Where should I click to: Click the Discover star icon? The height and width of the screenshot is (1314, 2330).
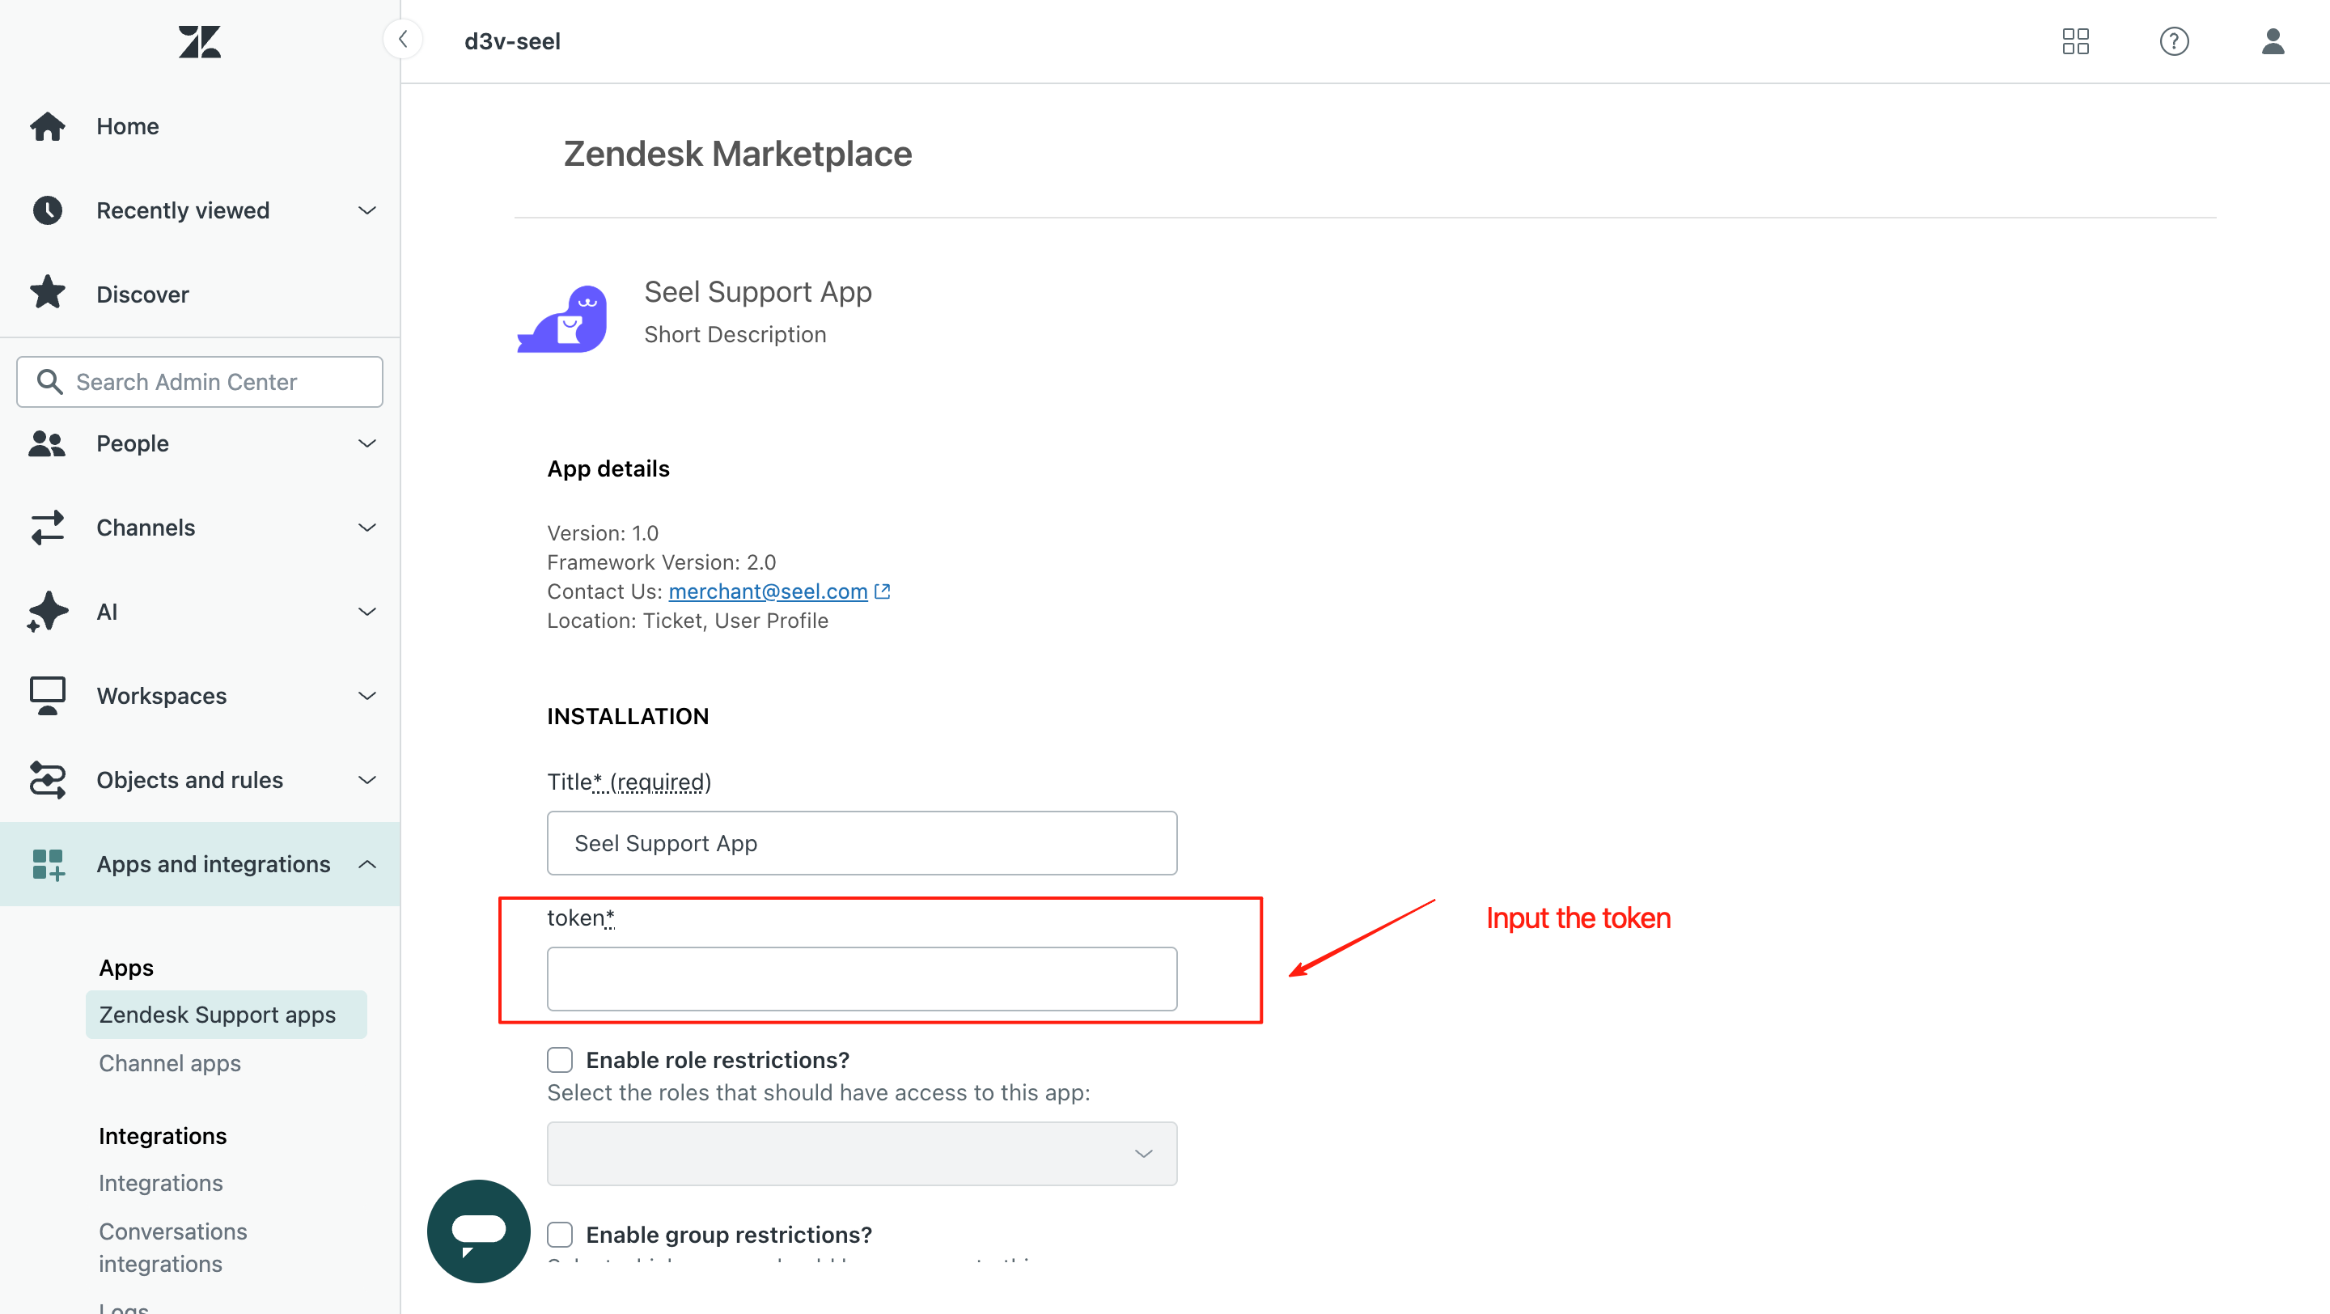click(47, 294)
